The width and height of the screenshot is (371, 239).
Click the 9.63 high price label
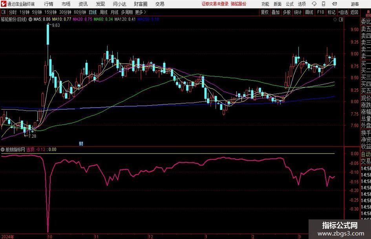click(56, 26)
